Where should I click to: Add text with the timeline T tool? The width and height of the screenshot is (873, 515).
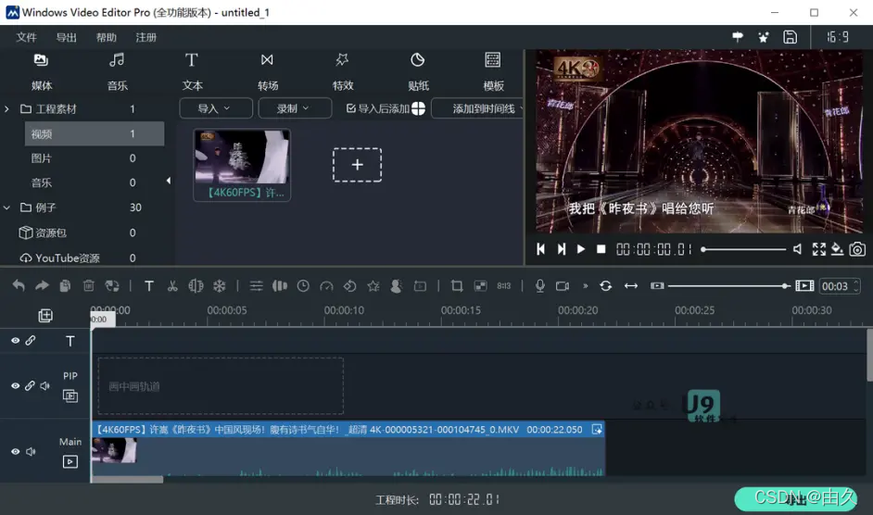tap(148, 285)
